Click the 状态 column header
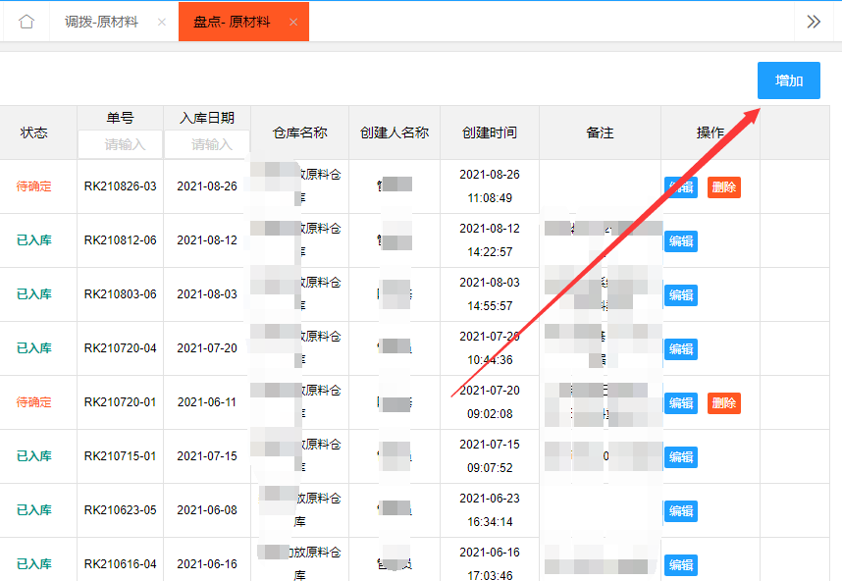842x581 pixels. coord(34,132)
